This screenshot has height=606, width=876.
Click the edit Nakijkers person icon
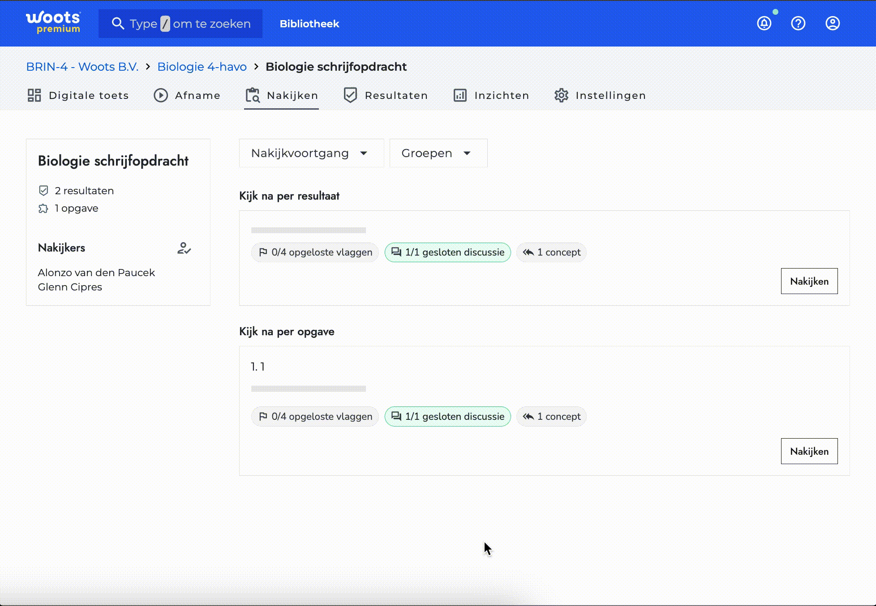(x=184, y=248)
